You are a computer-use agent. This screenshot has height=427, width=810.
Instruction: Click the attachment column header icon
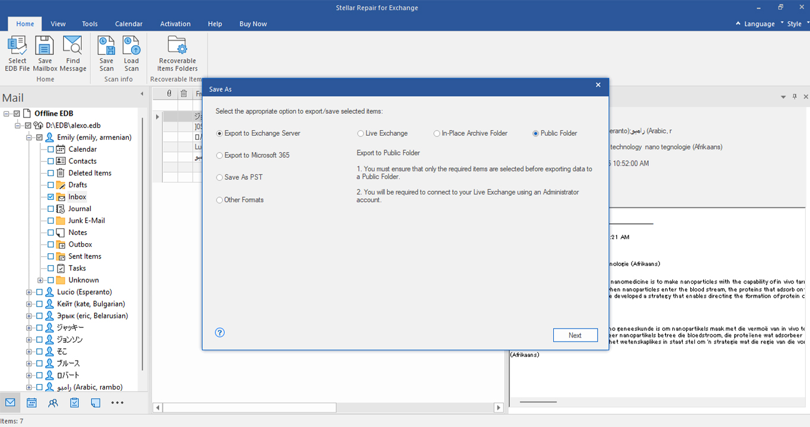coord(170,94)
